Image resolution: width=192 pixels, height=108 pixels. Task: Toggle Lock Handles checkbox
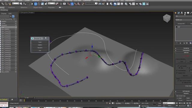click(178, 66)
